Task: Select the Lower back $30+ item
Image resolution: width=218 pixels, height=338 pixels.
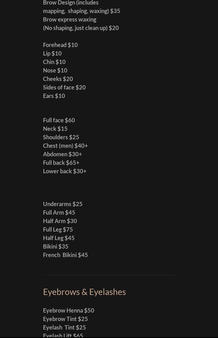Action: (65, 171)
